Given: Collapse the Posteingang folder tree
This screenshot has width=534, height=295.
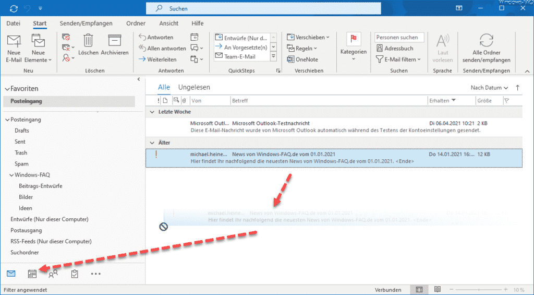Looking at the screenshot, I should [x=7, y=120].
